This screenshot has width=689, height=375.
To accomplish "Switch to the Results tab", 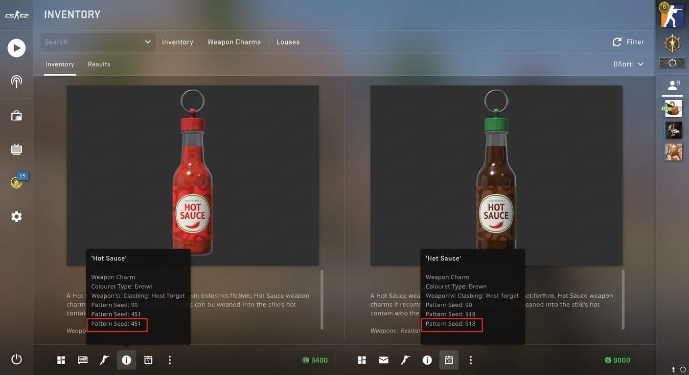I will (x=99, y=64).
